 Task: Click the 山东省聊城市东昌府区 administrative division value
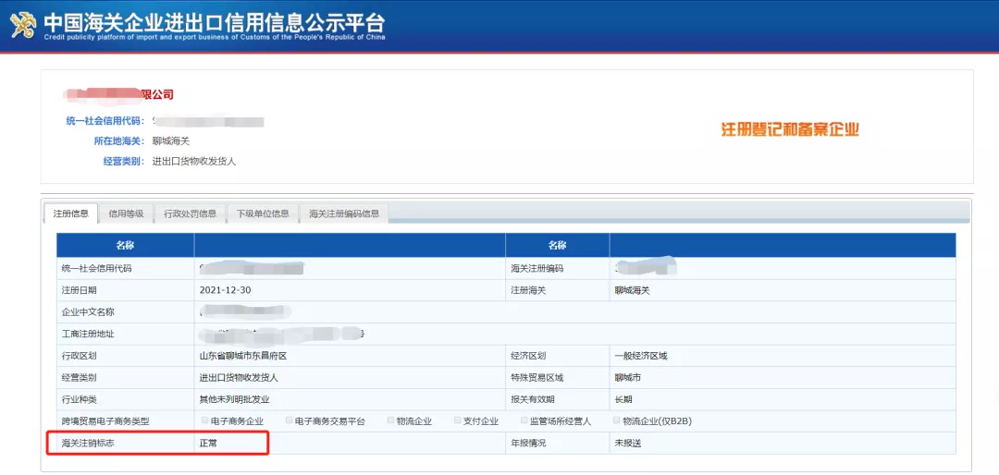(x=242, y=356)
